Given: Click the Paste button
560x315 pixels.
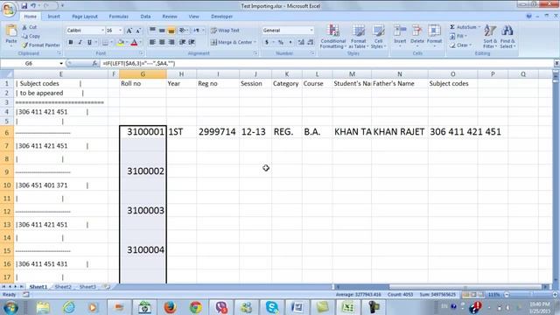Looking at the screenshot, I should (x=11, y=35).
